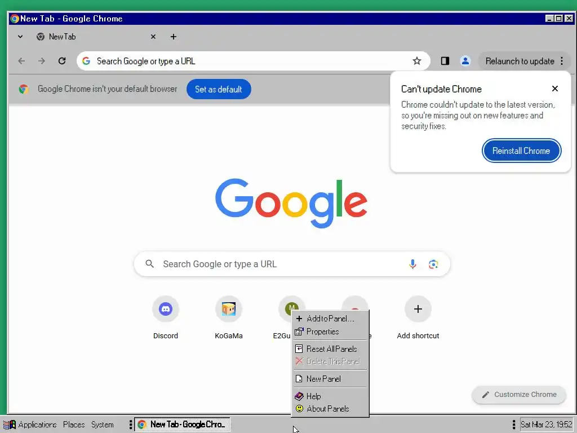
Task: Choose Reset All Panels
Action: [330, 348]
